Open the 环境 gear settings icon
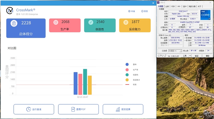The image size is (214, 119). pos(129,11)
